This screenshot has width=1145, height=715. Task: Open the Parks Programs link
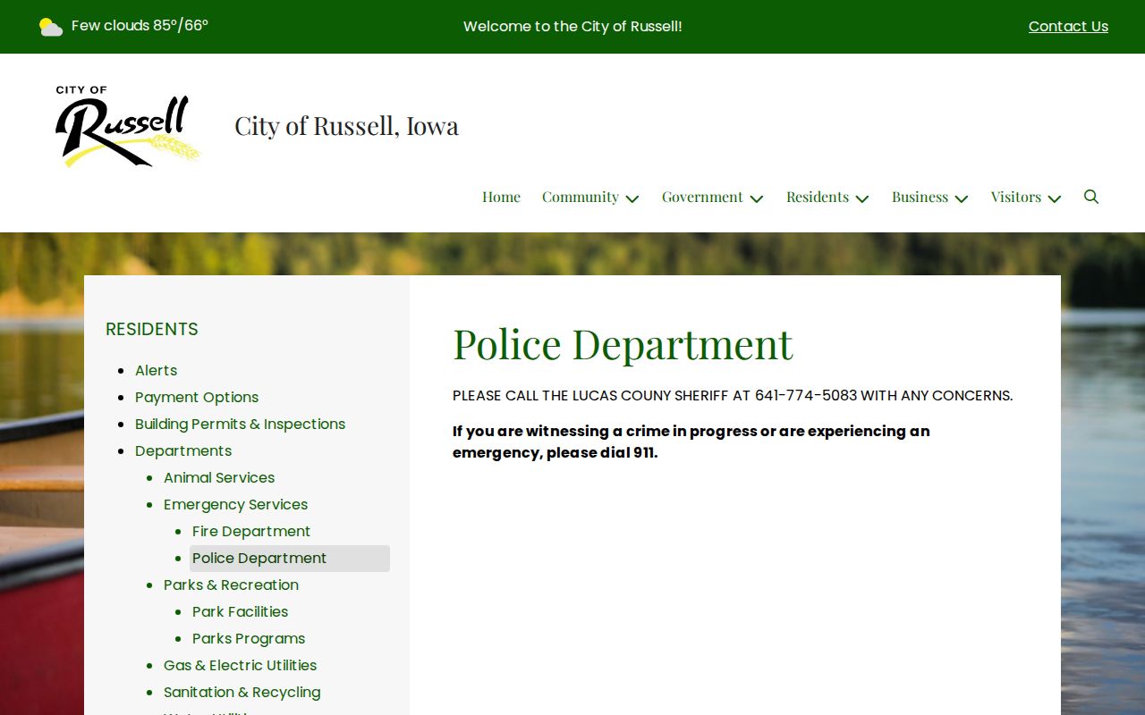[x=249, y=638]
